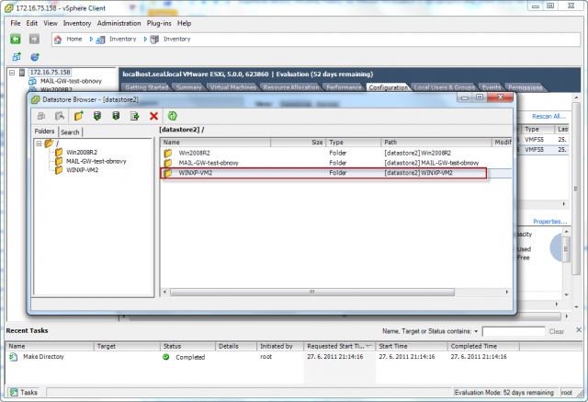Click the Home icon in navigation bar
The image size is (588, 402).
pos(58,39)
